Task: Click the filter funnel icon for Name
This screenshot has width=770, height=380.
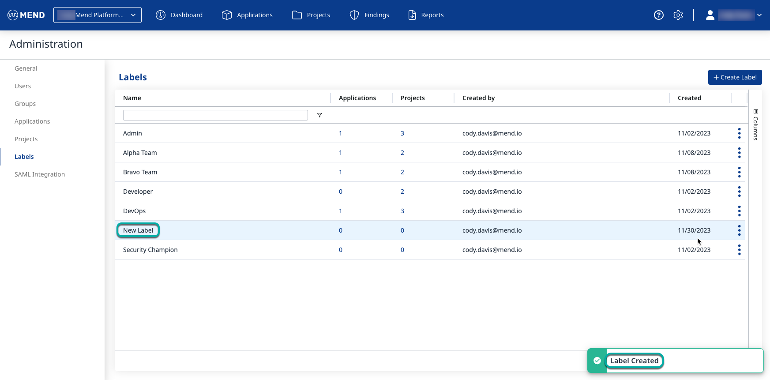Action: coord(319,115)
